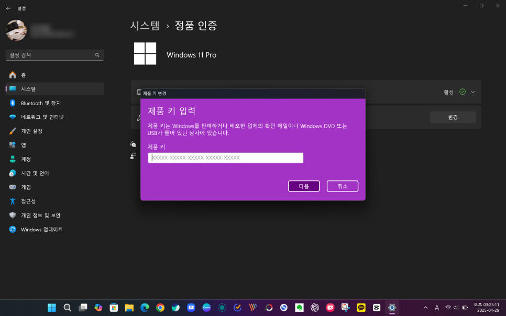
Task: Open 계정 account settings
Action: point(54,159)
